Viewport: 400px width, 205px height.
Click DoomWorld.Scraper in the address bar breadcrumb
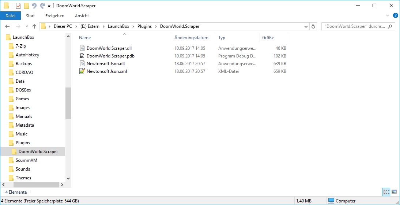click(180, 26)
